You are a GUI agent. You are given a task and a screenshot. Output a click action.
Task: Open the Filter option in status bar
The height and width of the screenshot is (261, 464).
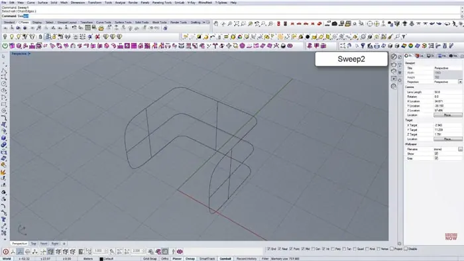(265, 258)
